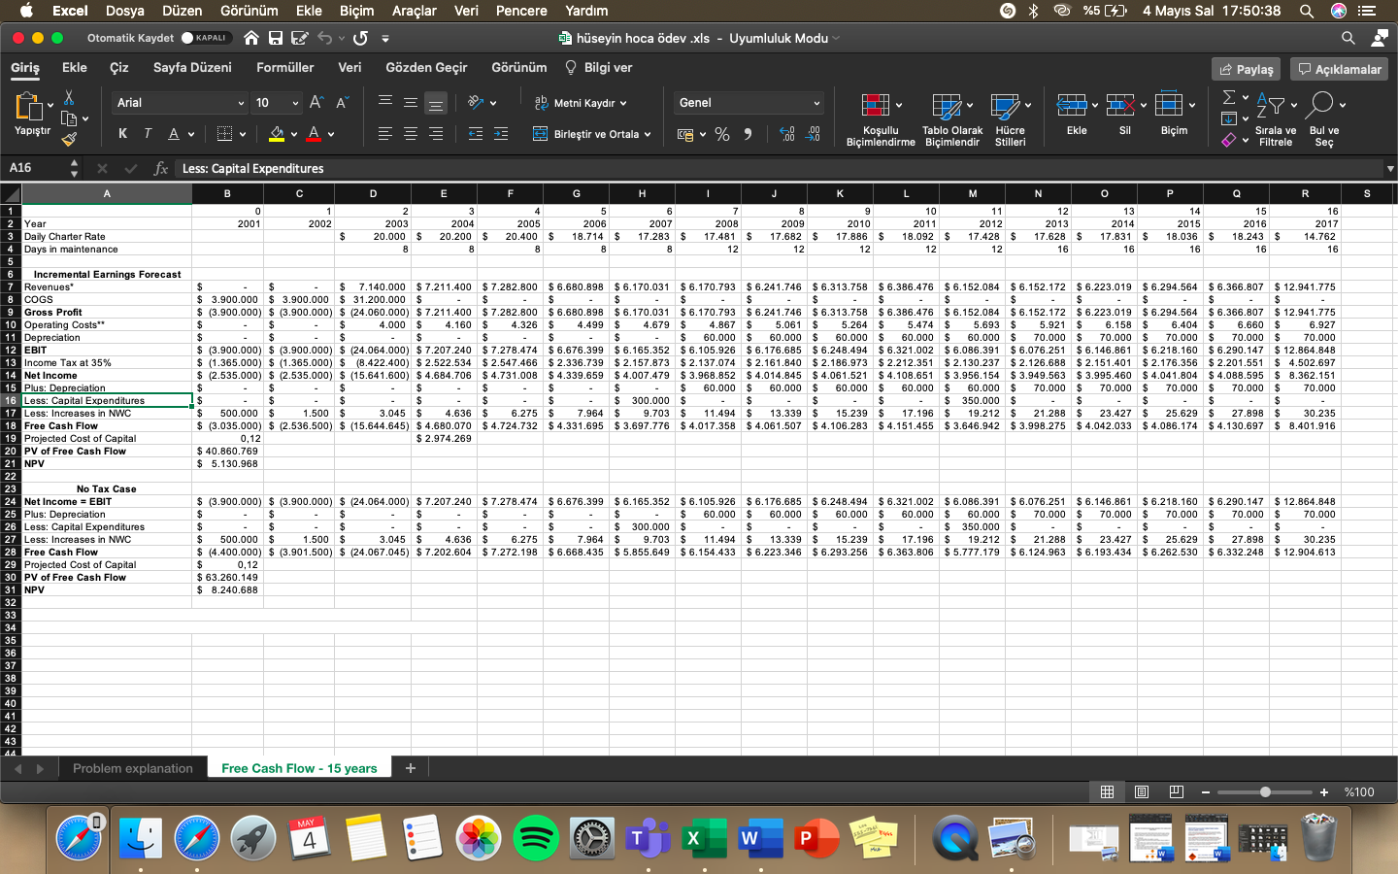Click Ekle insert cells icon

pyautogui.click(x=1072, y=105)
